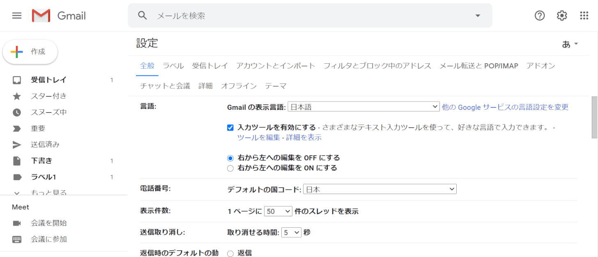
Task: Change threads per page using the 50 dropdown
Action: pyautogui.click(x=278, y=211)
